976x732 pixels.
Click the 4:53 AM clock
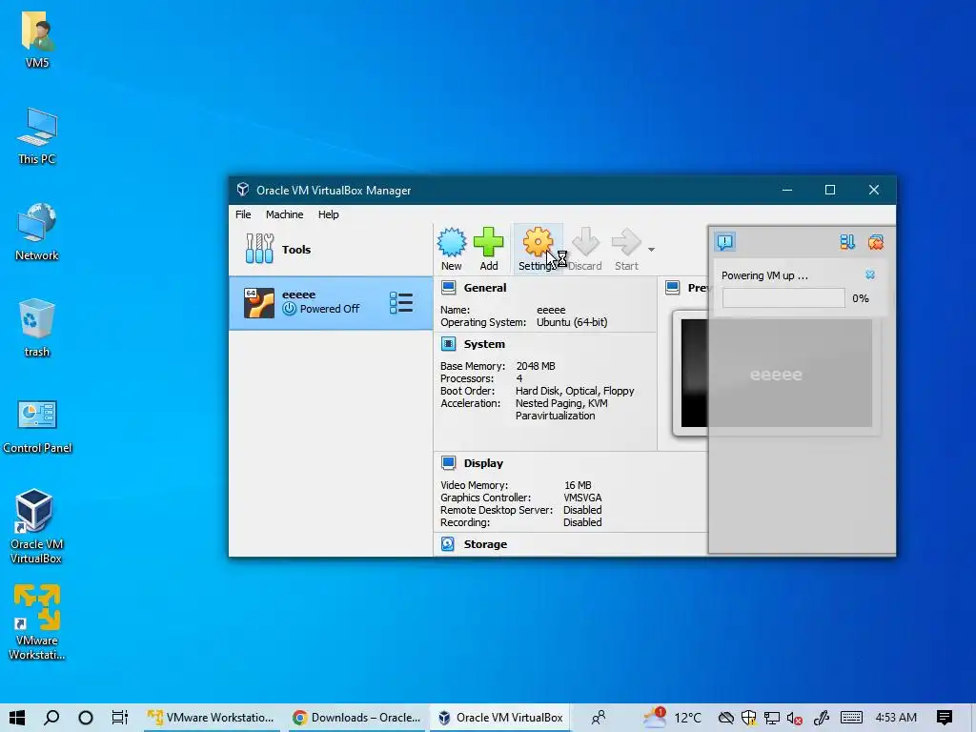pos(896,718)
